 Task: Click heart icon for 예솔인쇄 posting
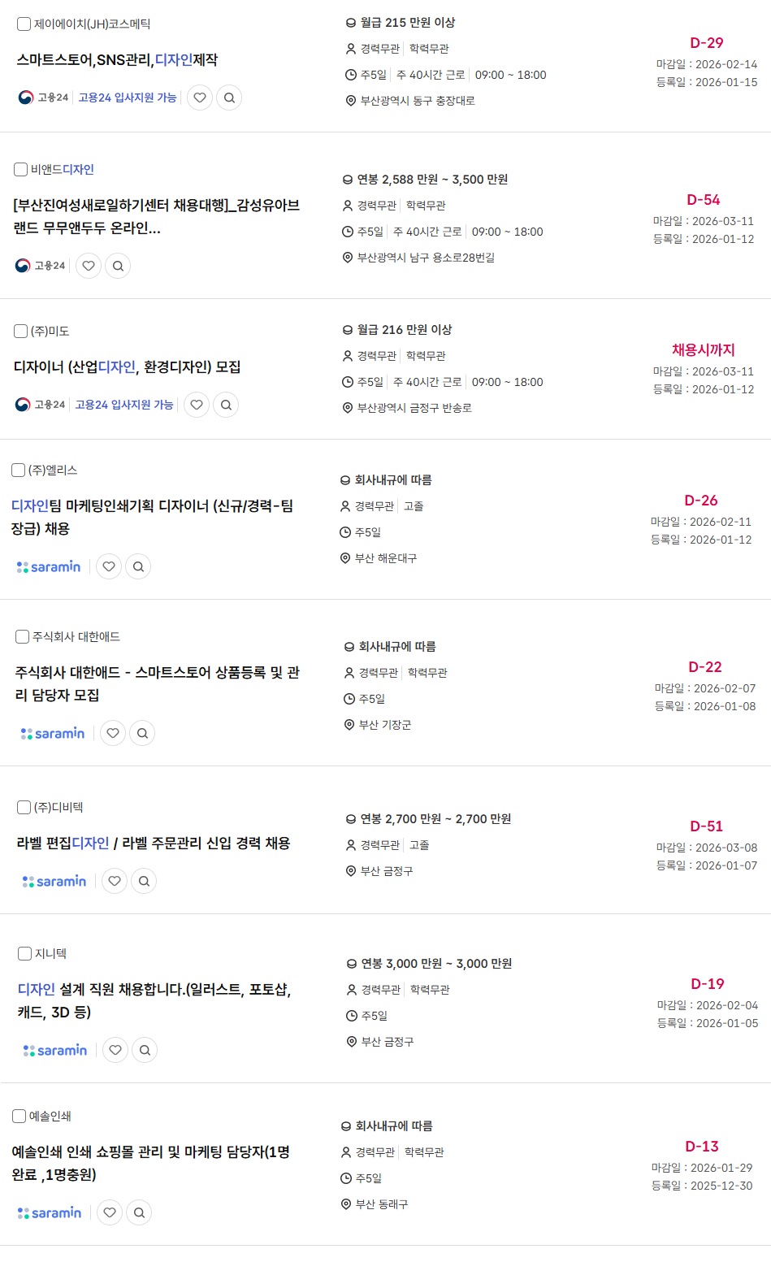(x=110, y=1212)
